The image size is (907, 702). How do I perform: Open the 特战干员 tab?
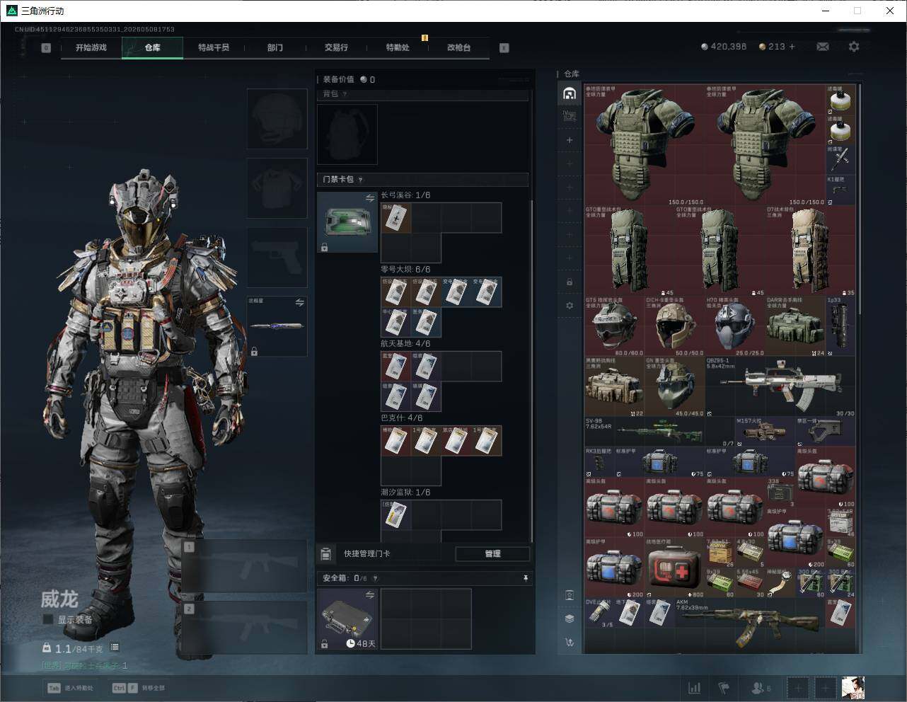tap(214, 47)
